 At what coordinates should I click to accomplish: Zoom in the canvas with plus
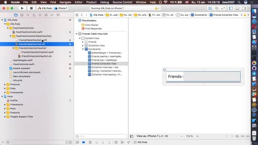[x=198, y=136]
